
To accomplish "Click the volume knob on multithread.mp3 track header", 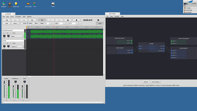I will pos(4,36).
